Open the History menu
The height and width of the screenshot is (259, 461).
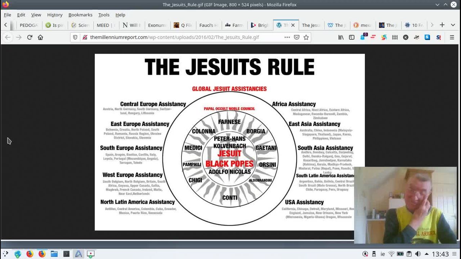[x=55, y=15]
